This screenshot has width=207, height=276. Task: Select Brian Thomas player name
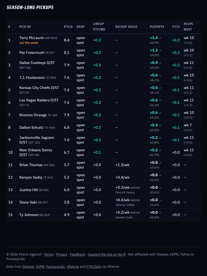coord(31,165)
